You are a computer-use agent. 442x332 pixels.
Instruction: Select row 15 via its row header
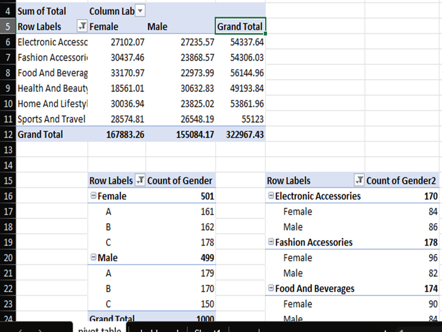[8, 181]
